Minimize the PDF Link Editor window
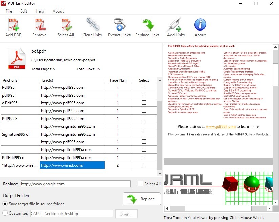 (241, 3)
